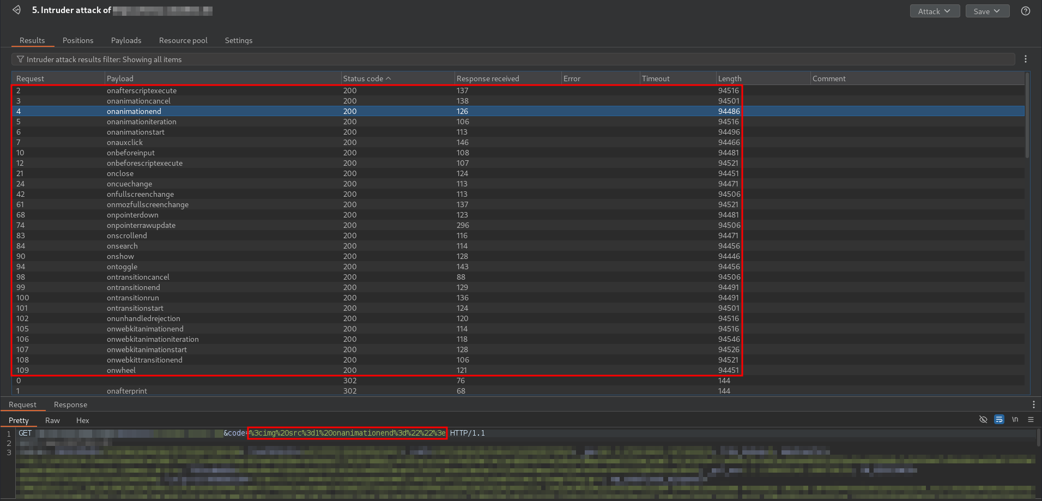Select the onsearch payload row
1042x501 pixels.
tap(518, 246)
